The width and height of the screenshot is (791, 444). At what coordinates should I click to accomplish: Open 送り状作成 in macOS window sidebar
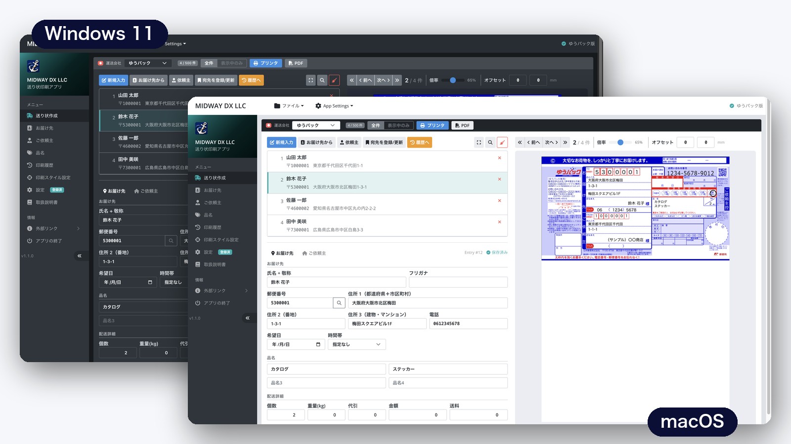click(x=222, y=178)
